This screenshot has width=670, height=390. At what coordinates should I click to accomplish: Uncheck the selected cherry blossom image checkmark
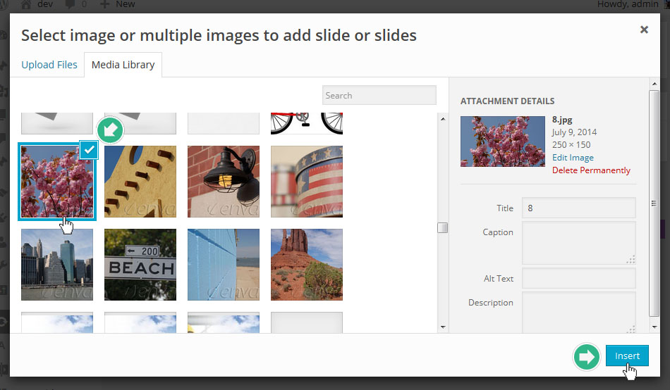88,149
